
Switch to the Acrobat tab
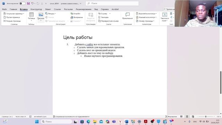115,9
